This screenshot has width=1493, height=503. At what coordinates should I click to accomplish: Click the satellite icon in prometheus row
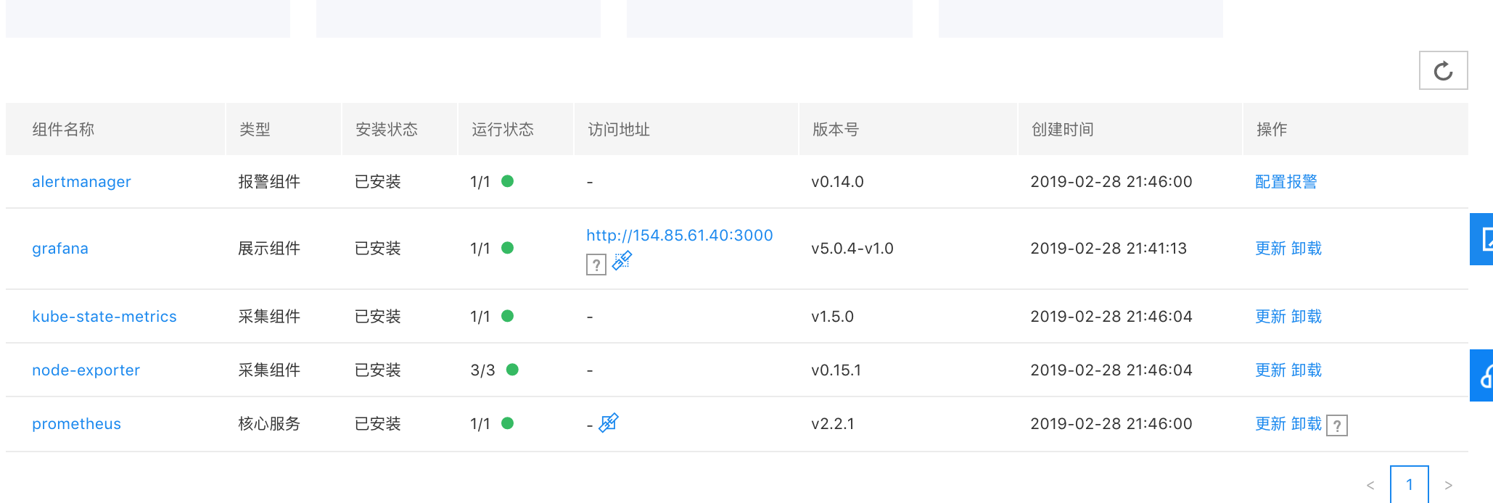pos(609,423)
